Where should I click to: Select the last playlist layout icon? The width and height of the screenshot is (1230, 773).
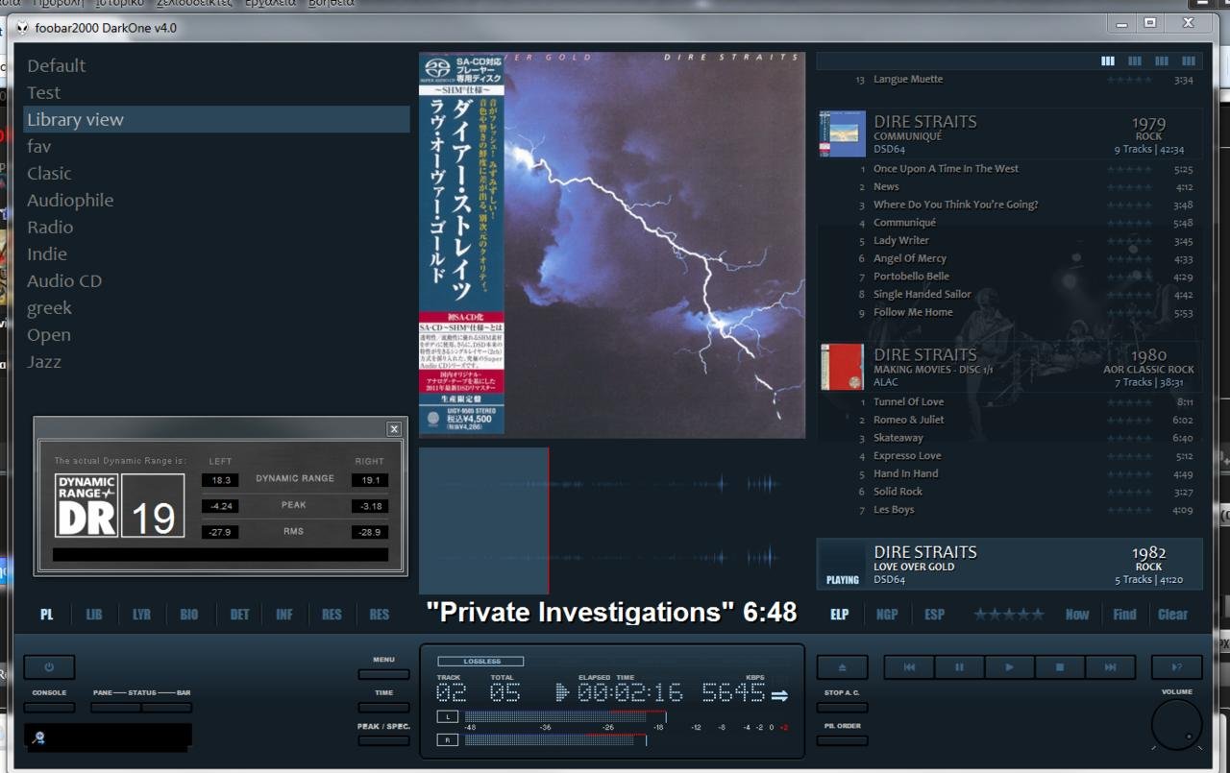click(x=1189, y=61)
